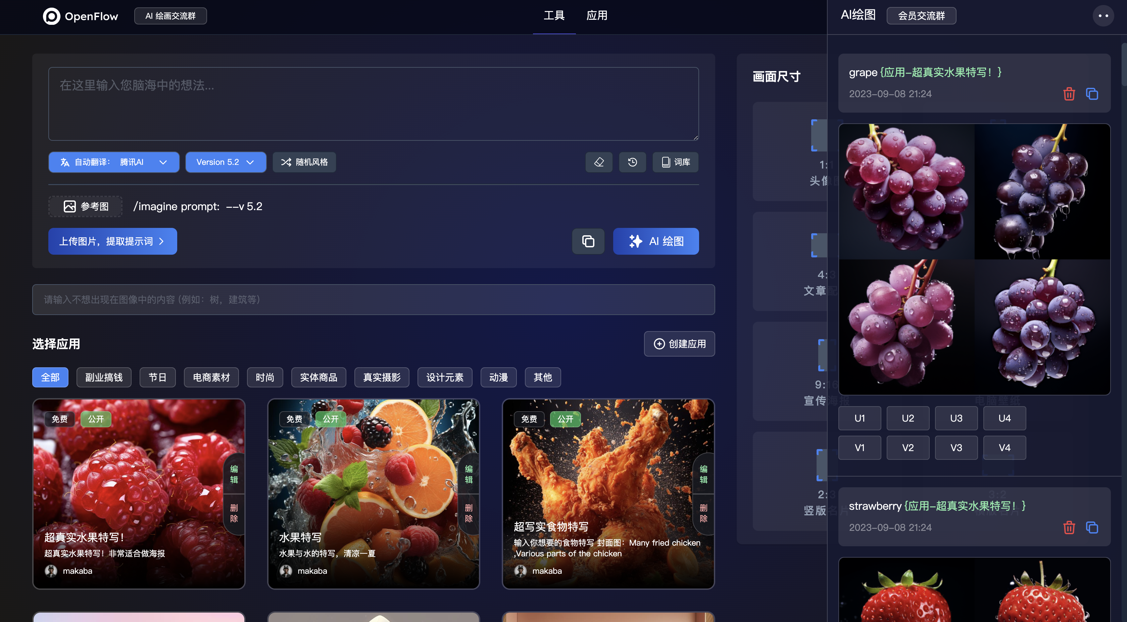Switch to the 工具 tab
Screen dimensions: 1127x622
554,16
